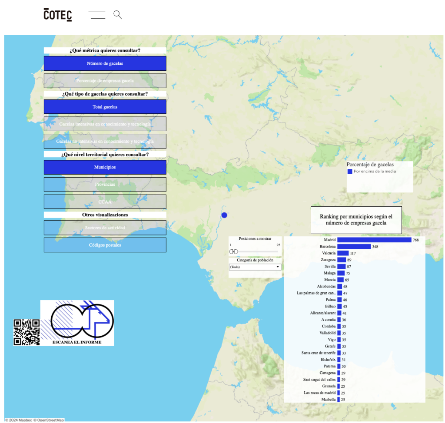Select 'Total gacelas' type option

105,107
